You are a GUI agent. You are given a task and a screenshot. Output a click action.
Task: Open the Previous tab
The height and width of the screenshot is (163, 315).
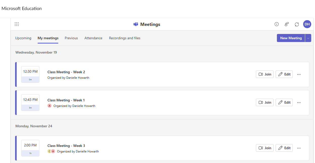coord(71,38)
